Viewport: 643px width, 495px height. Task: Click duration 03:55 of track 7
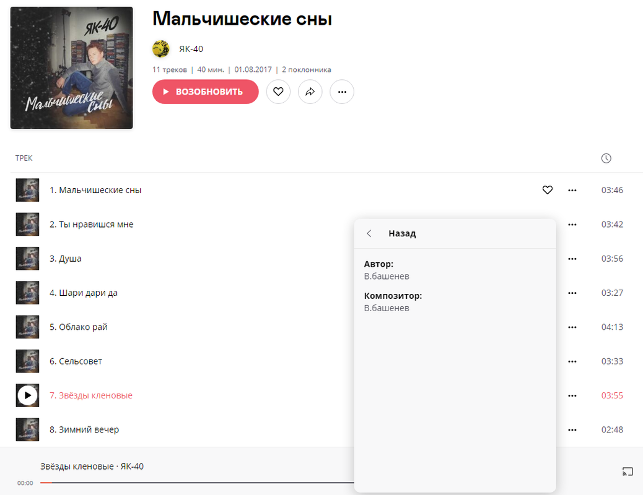click(612, 396)
